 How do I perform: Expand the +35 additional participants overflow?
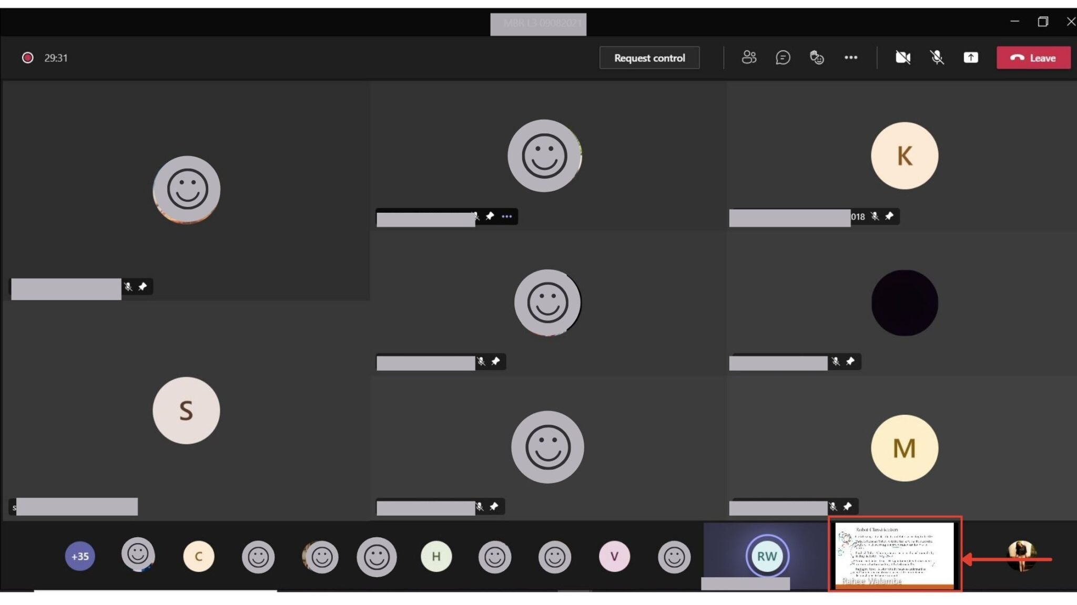[80, 556]
